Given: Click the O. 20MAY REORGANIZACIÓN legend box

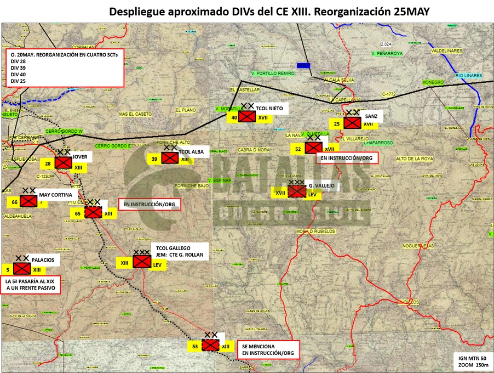Looking at the screenshot, I should pos(65,68).
